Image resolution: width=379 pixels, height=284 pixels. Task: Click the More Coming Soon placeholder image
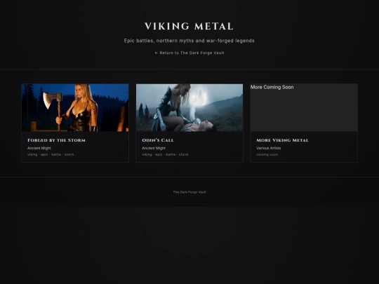click(304, 108)
